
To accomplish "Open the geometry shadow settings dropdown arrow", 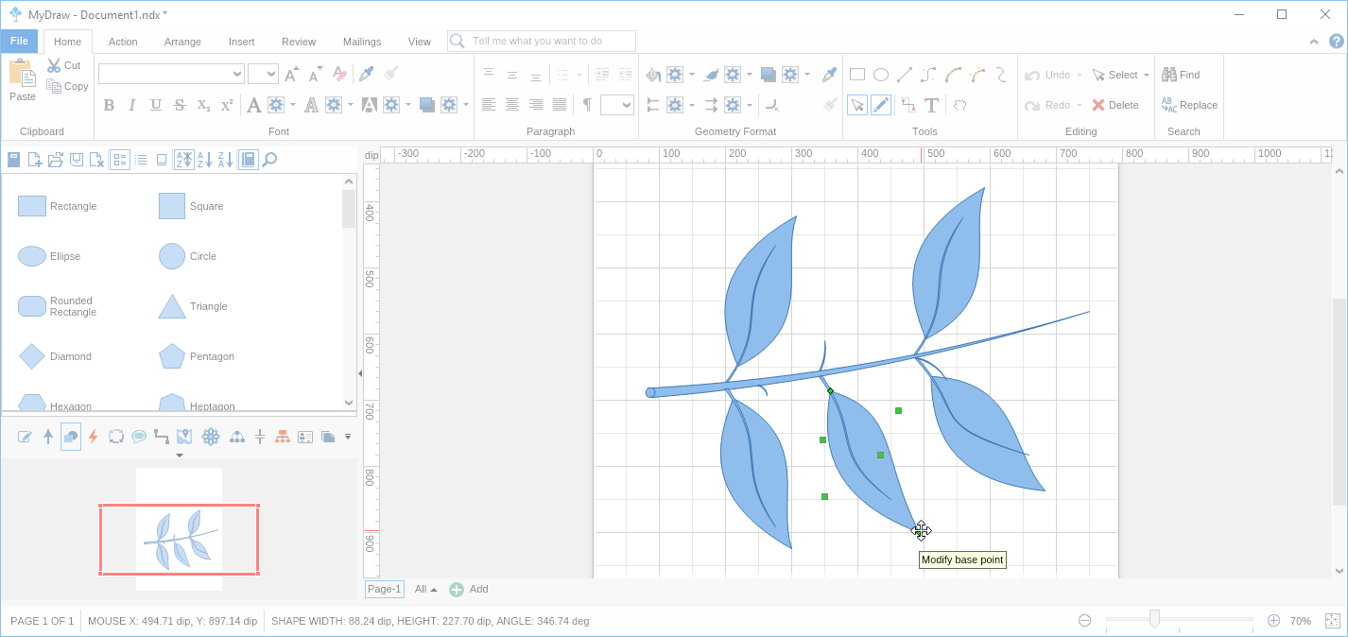I will 807,75.
